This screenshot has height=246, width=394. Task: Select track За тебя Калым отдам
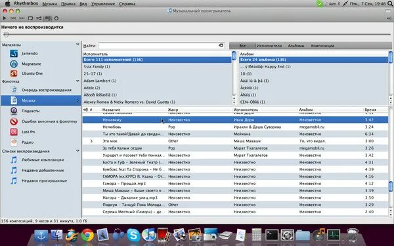[x=235, y=148]
